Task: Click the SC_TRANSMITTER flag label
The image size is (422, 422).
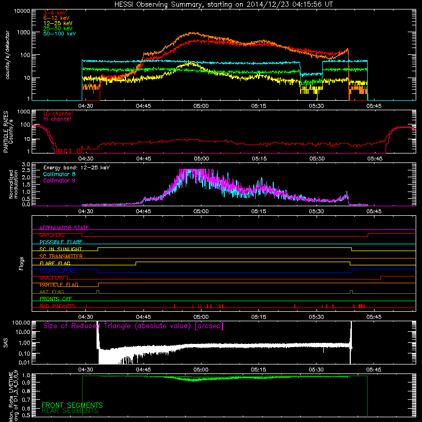Action: [61, 256]
